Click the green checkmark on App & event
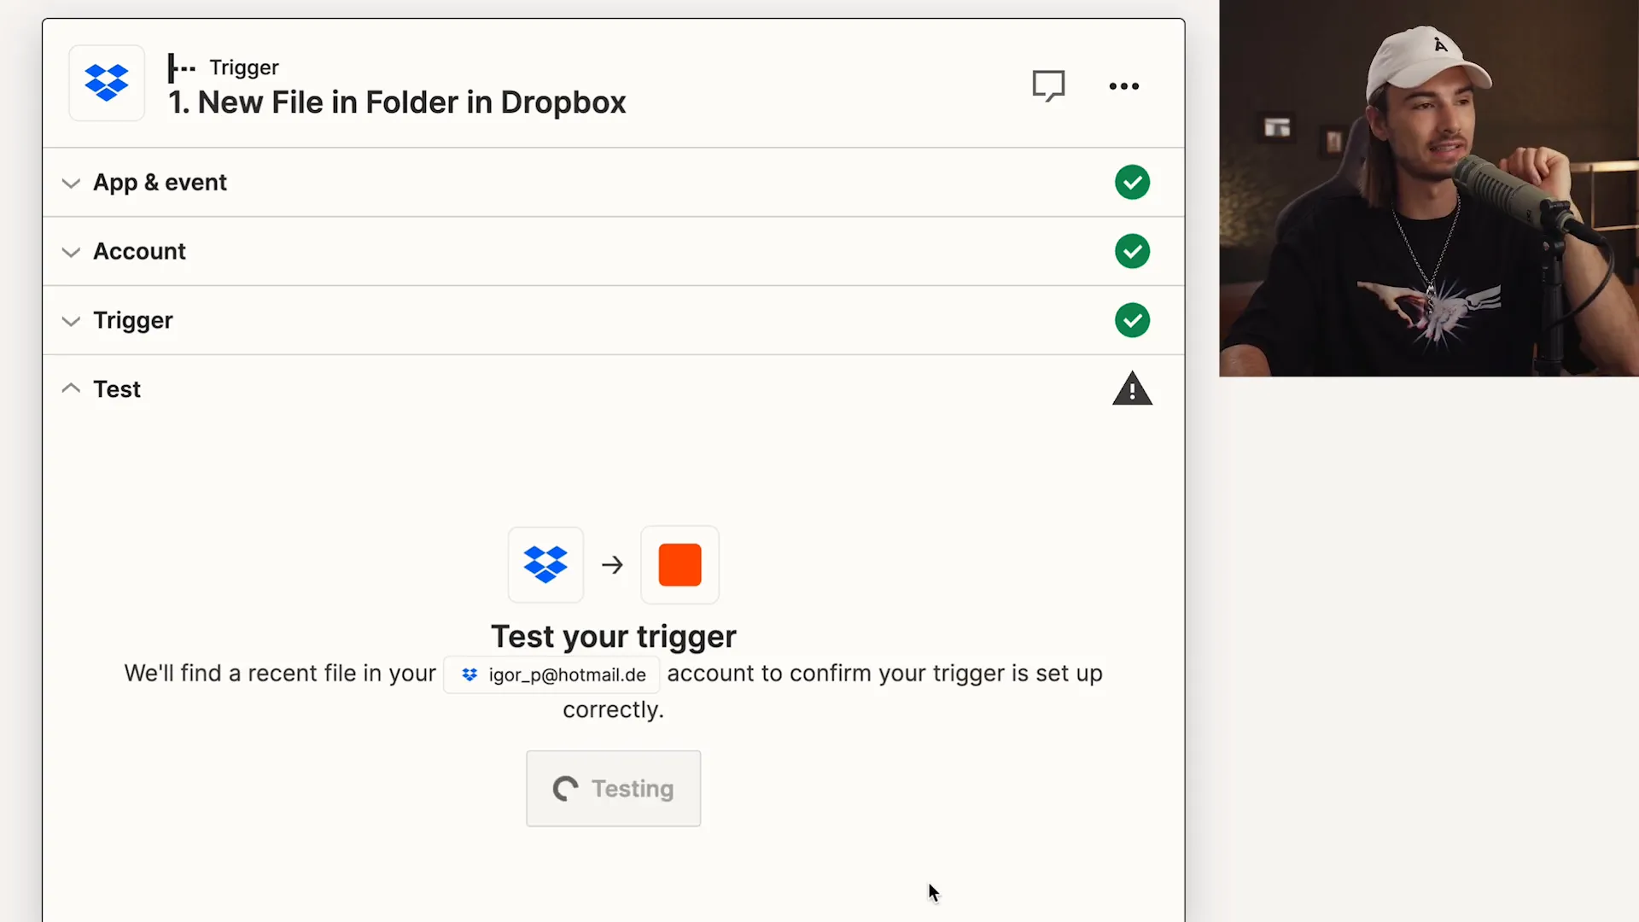The image size is (1639, 922). pyautogui.click(x=1132, y=182)
